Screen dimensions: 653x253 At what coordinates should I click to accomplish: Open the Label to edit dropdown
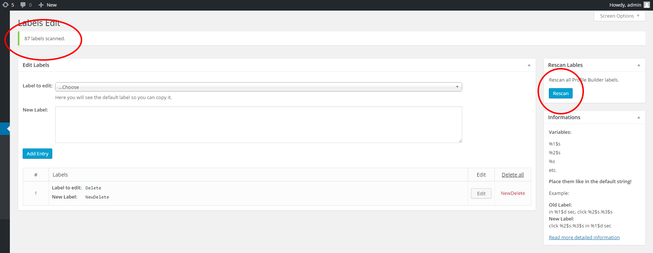[x=259, y=87]
